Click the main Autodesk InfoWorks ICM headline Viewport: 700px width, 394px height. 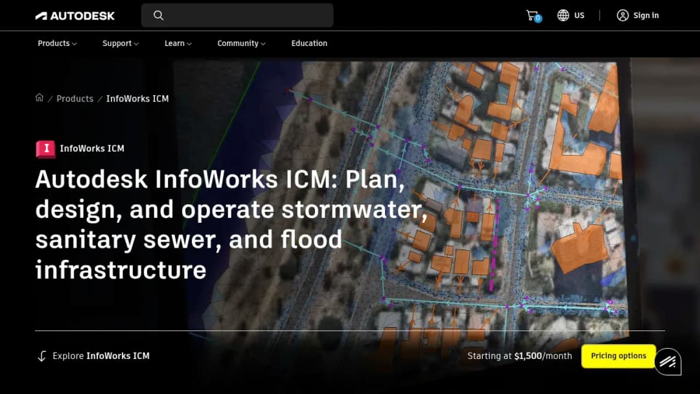point(231,224)
